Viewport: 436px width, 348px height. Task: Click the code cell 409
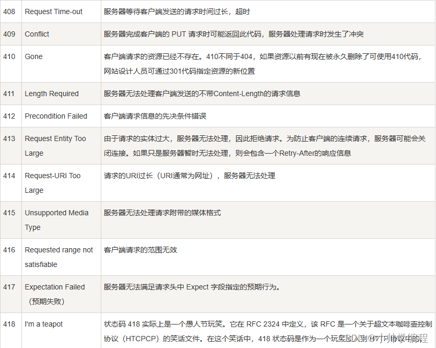point(11,34)
